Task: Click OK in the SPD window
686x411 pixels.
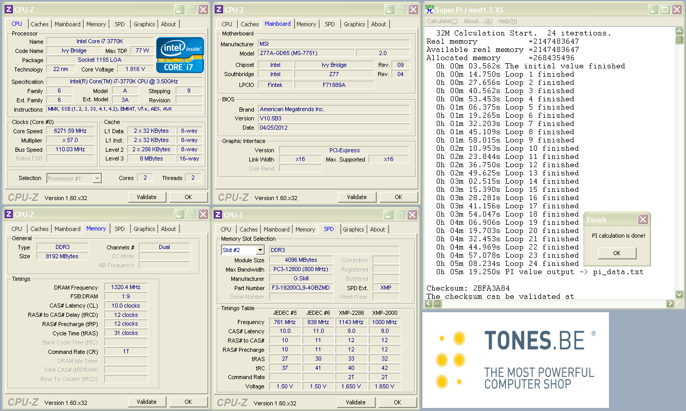Action: coord(397,402)
